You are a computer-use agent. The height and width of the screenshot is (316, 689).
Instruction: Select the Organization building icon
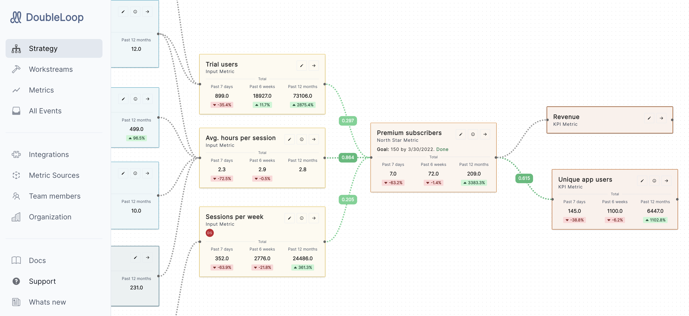pos(16,217)
